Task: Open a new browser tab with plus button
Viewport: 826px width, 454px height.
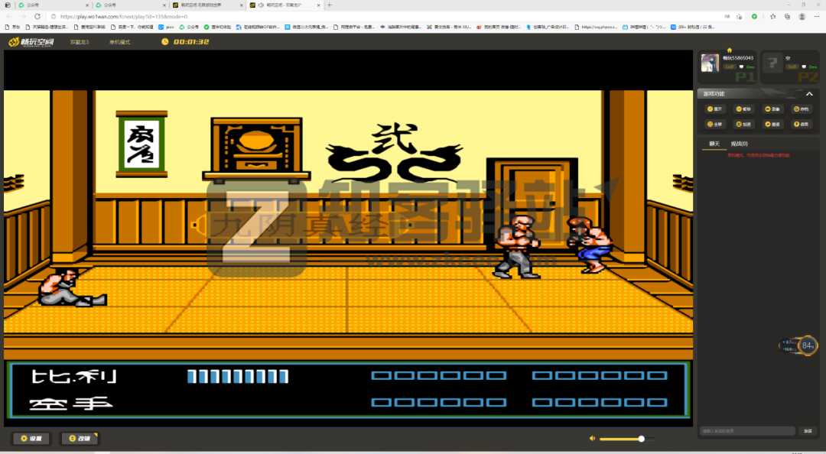Action: coord(330,5)
